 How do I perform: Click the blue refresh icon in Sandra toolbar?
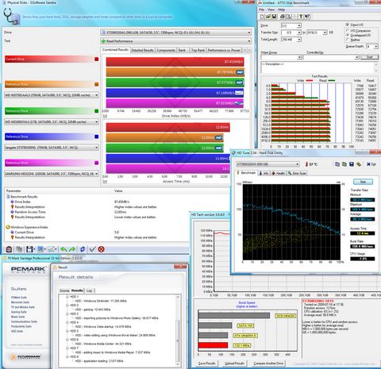click(x=83, y=249)
